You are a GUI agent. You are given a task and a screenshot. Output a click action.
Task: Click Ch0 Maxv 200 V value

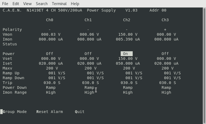(x=52, y=68)
